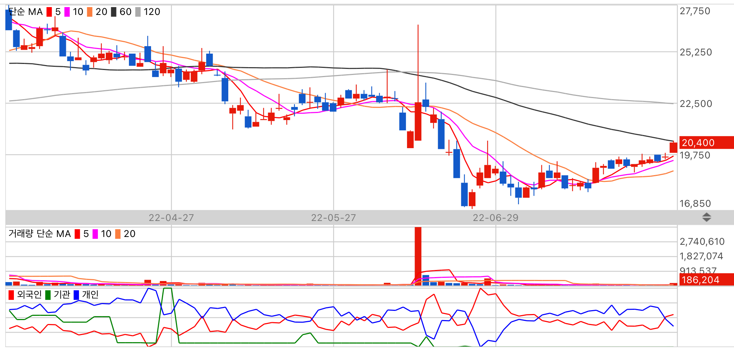Screen dimensions: 734x351
Task: Click the 거래량 단순 MA label
Action: coord(40,234)
